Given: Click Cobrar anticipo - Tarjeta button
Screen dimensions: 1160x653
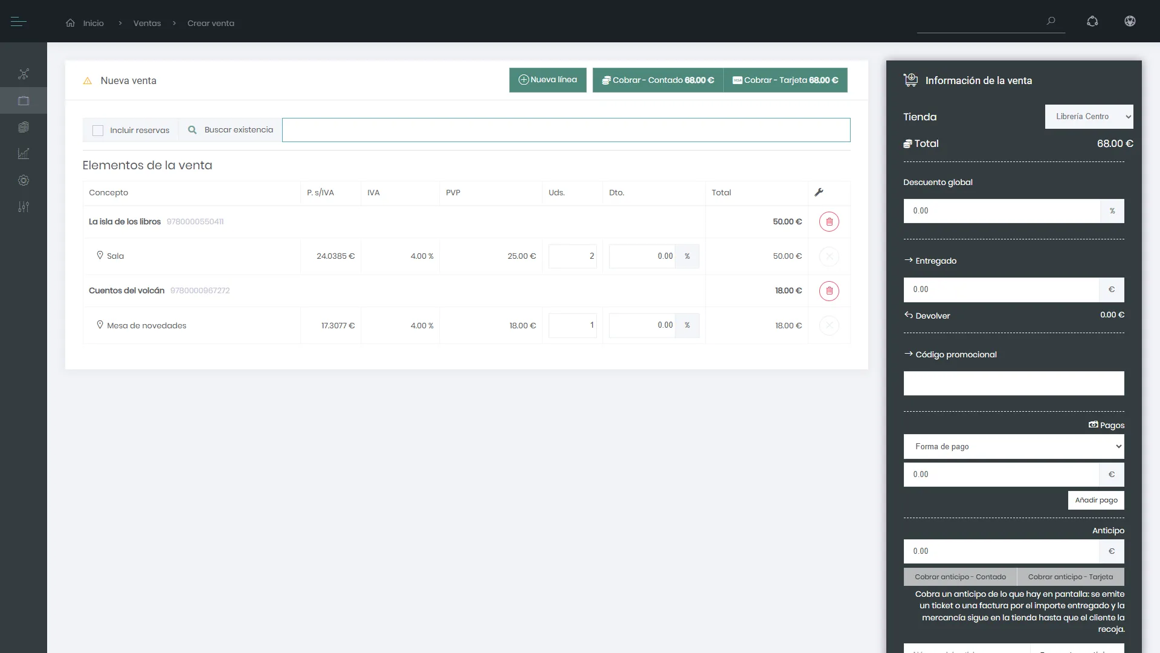Looking at the screenshot, I should [1071, 577].
